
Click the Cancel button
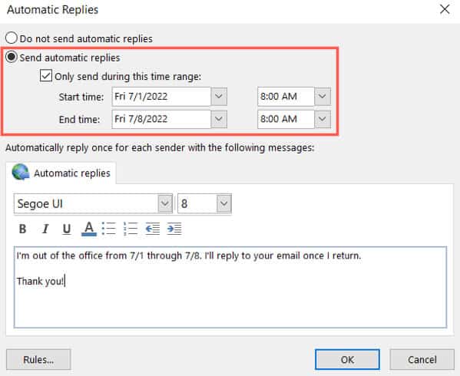click(422, 360)
